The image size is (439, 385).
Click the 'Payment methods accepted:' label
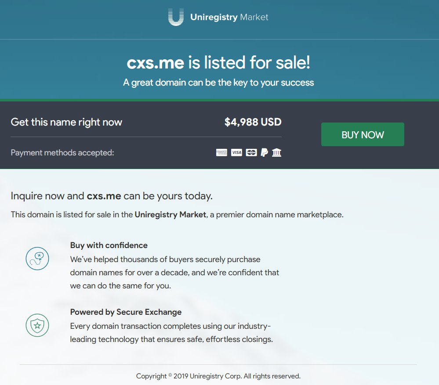[62, 153]
